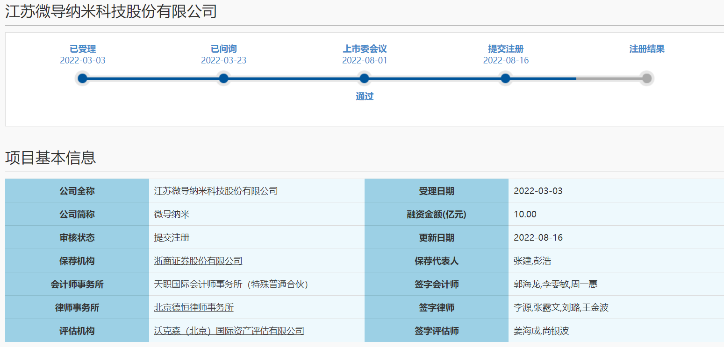The image size is (724, 347).
Task: Select the 上市委会议 timeline node
Action: click(x=364, y=78)
